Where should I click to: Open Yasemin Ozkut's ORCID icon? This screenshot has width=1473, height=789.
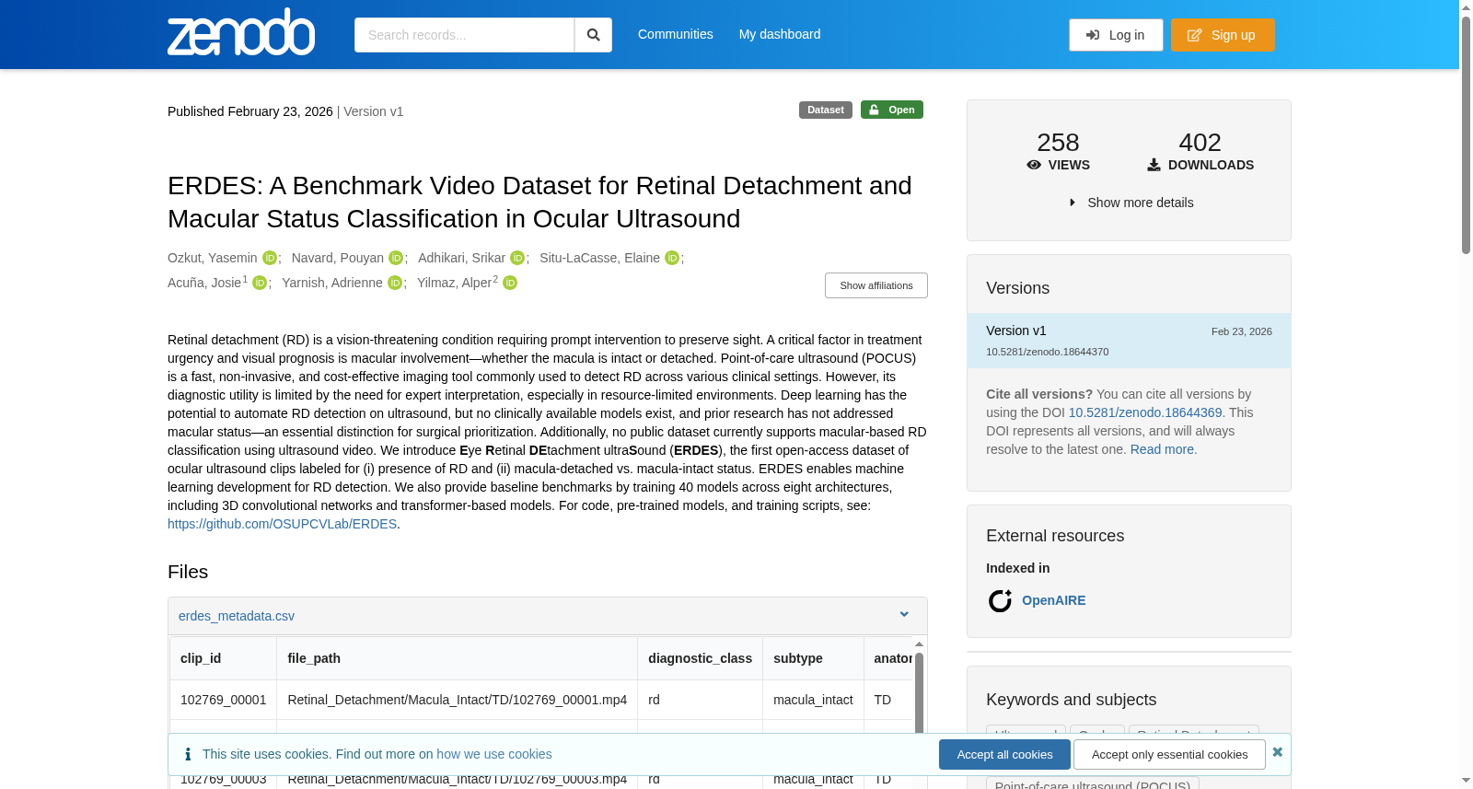click(x=270, y=258)
